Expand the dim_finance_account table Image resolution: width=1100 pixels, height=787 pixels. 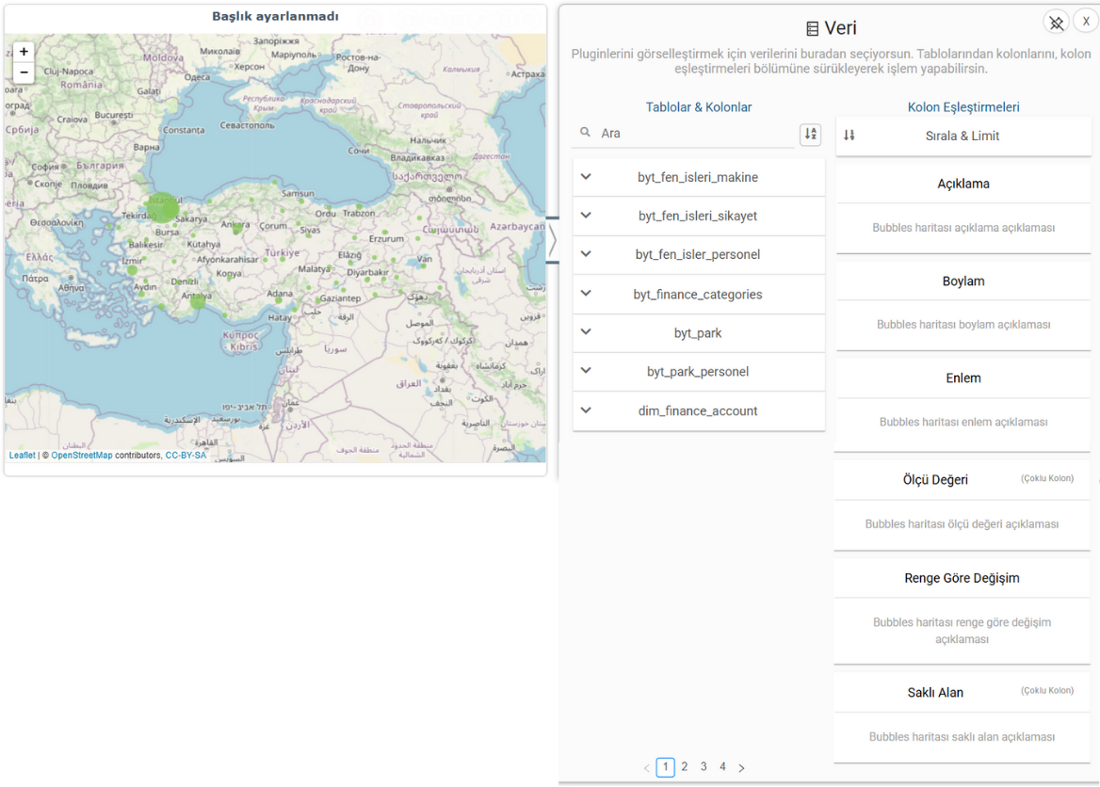coord(586,410)
